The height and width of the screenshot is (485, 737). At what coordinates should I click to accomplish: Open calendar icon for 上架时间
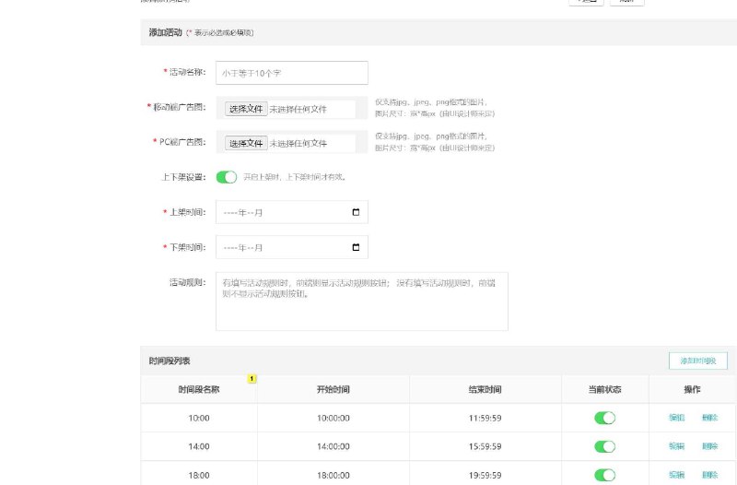tap(356, 212)
